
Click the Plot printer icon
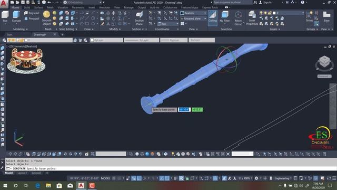pos(44,2)
